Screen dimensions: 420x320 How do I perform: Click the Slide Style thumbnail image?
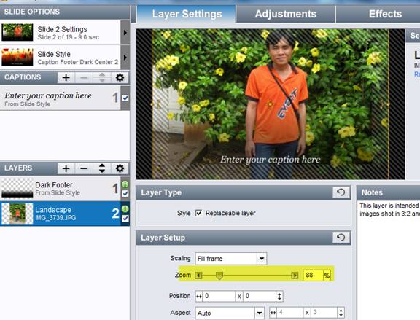(x=17, y=57)
